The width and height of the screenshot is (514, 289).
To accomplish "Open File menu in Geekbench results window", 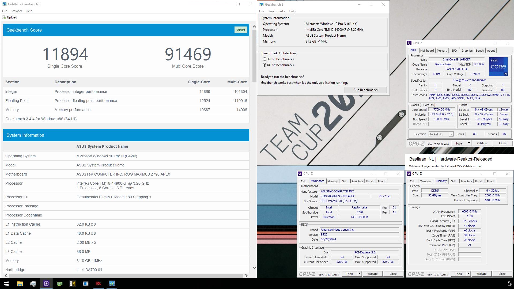I will [5, 11].
